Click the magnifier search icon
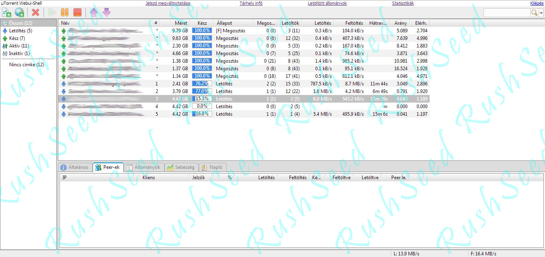 click(x=534, y=13)
